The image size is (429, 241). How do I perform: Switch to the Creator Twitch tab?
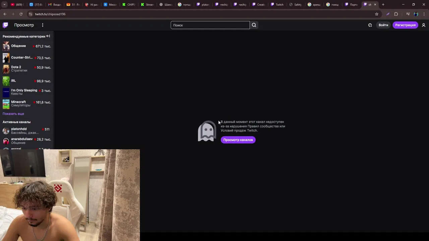point(259,4)
